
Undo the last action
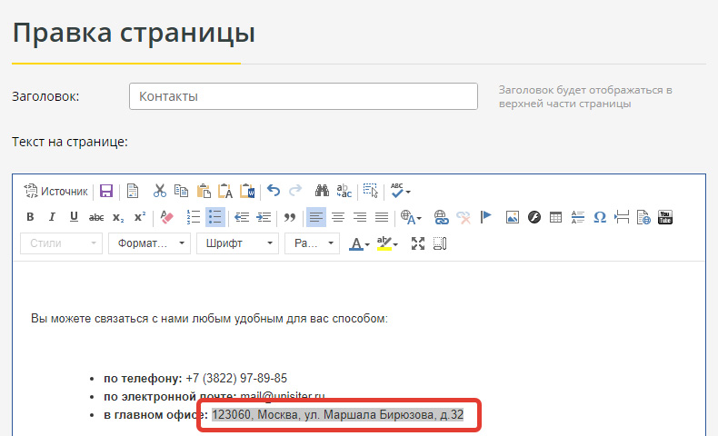tap(274, 192)
